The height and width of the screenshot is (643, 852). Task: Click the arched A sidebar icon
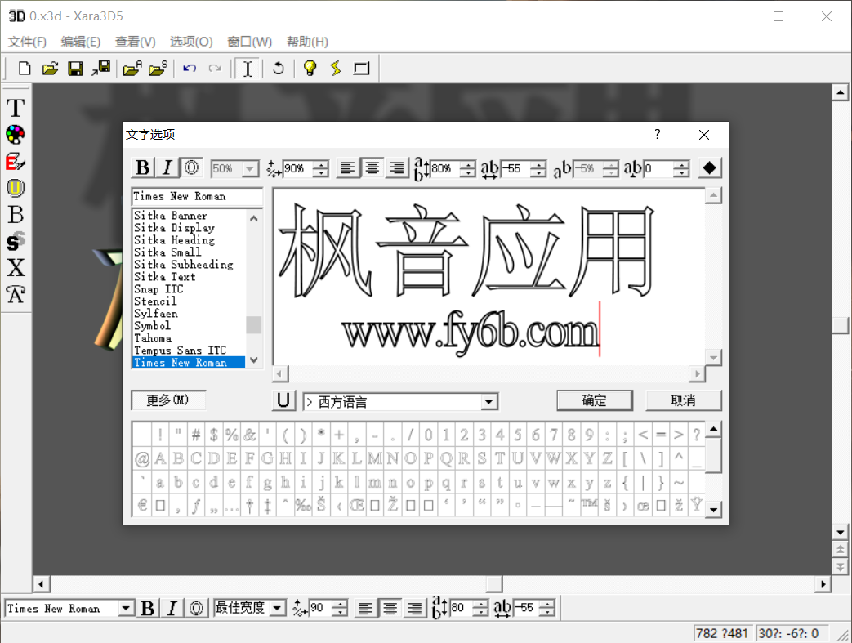(x=16, y=295)
